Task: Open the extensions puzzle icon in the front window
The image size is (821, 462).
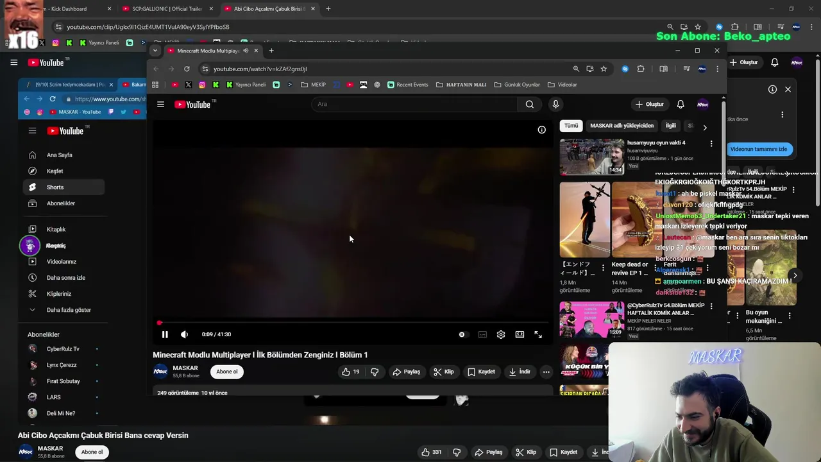Action: (641, 69)
